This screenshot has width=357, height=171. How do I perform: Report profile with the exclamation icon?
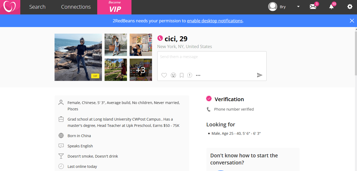190,75
